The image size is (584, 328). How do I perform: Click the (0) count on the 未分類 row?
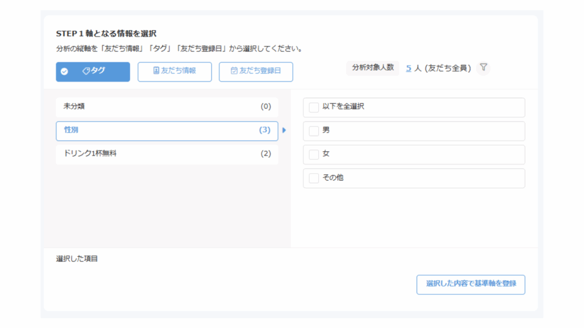[x=266, y=106]
